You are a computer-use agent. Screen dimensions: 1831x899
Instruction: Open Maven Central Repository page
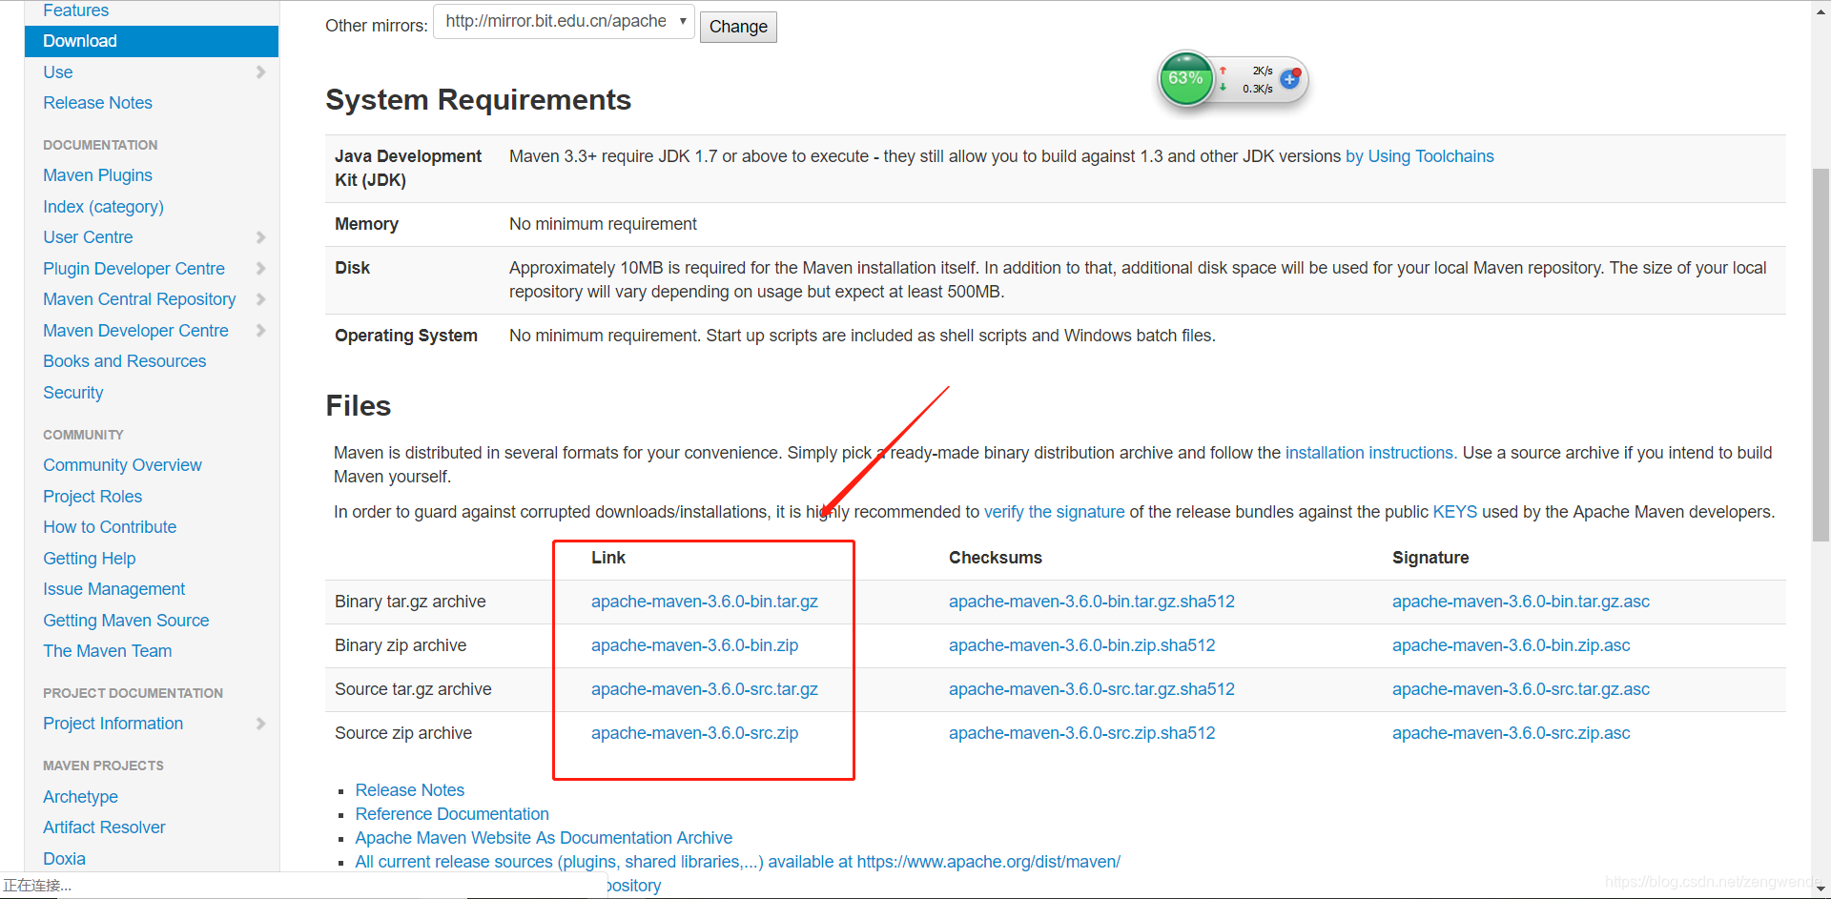139,299
